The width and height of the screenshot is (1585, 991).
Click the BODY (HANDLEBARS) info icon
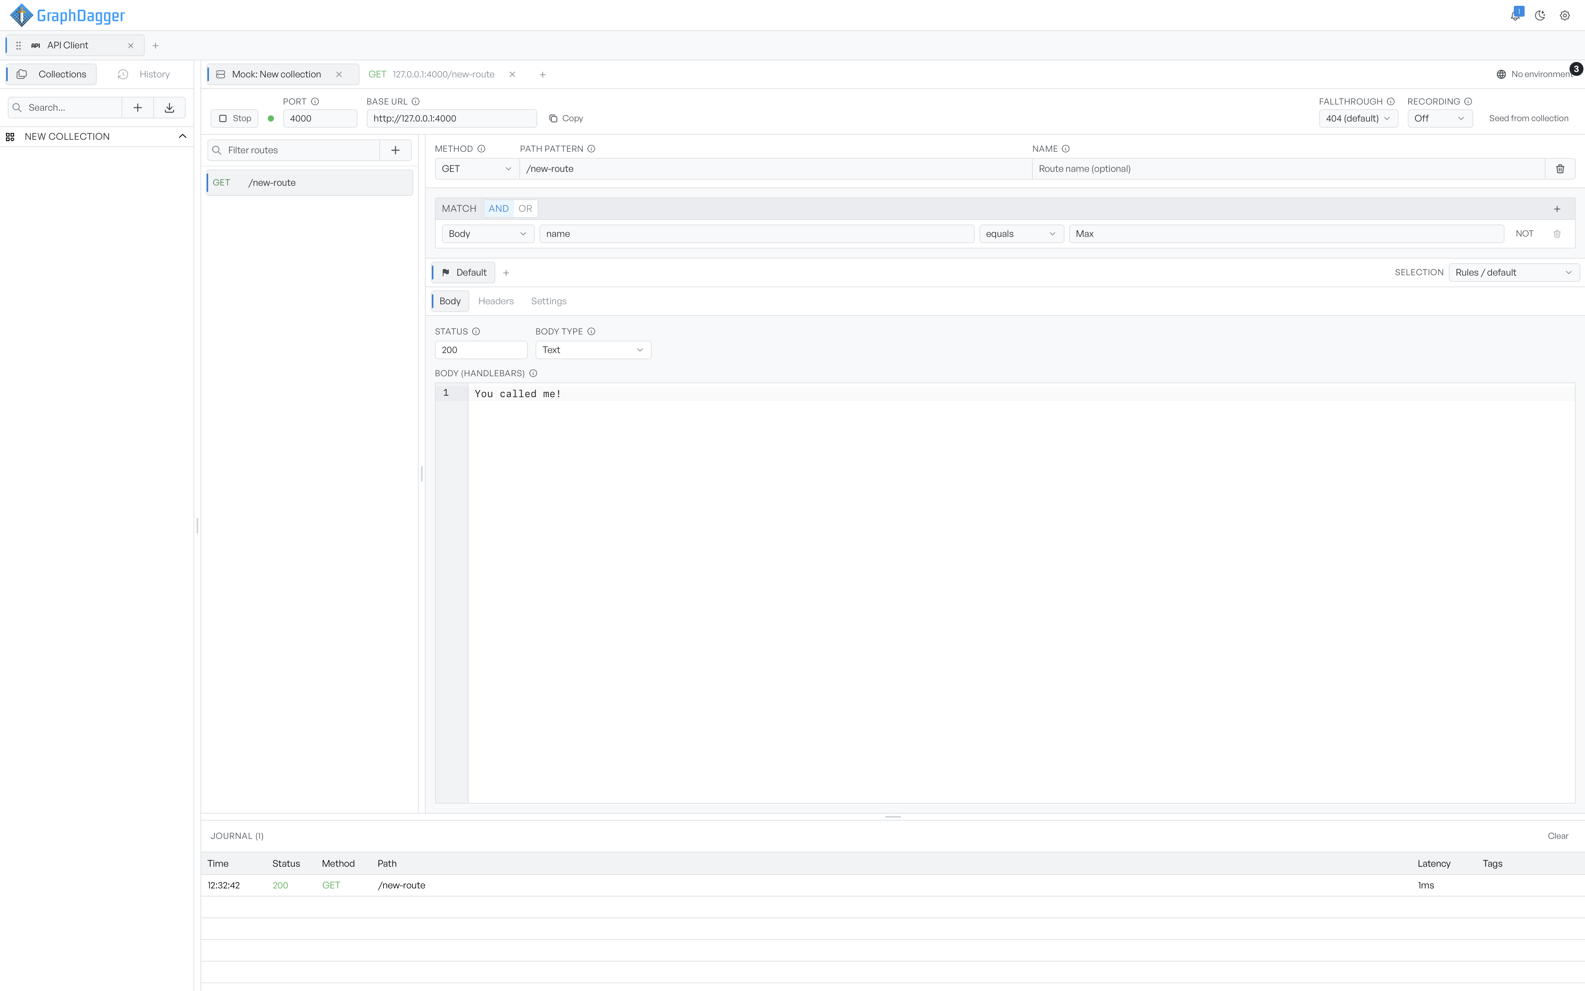pyautogui.click(x=533, y=374)
